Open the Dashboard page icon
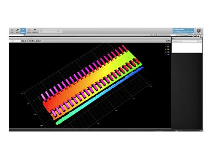 35,31
